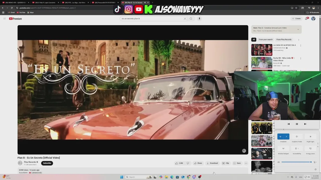Viewport: 321px width, 180px height.
Task: Toggle Night light
Action: point(310,136)
